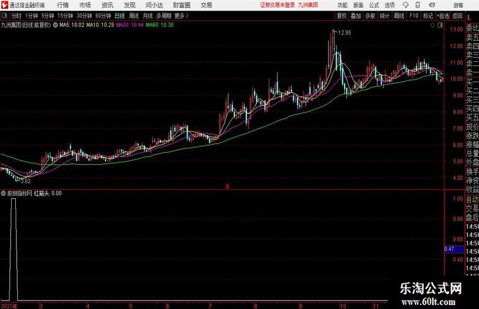Expand the 更多 periods list

[181, 16]
